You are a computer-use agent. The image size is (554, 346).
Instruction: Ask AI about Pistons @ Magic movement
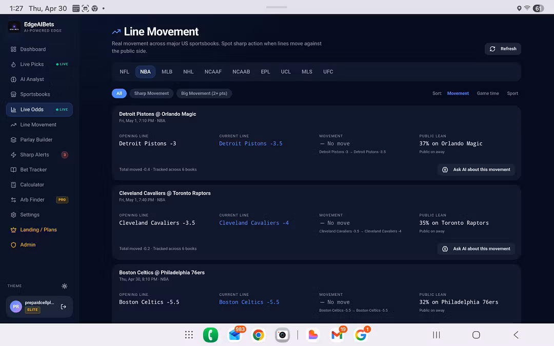476,169
